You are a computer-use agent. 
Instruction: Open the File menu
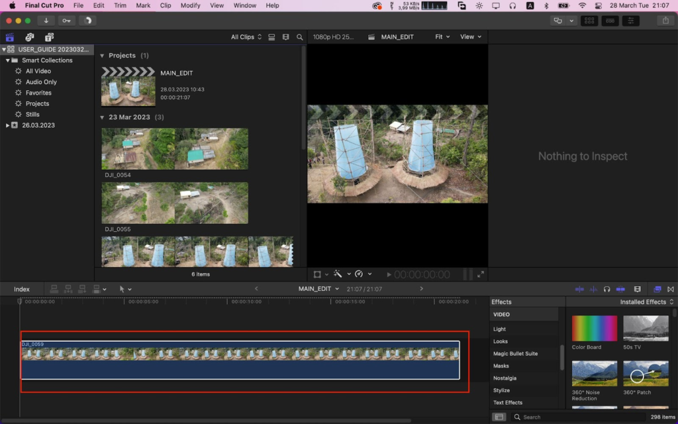click(78, 5)
